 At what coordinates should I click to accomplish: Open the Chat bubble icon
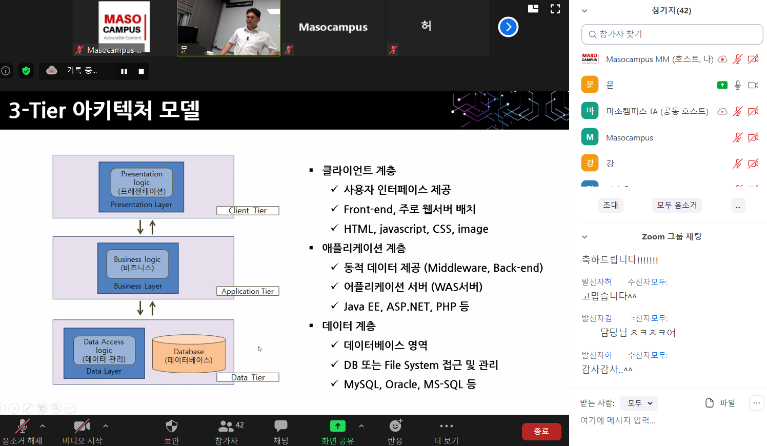pyautogui.click(x=280, y=426)
